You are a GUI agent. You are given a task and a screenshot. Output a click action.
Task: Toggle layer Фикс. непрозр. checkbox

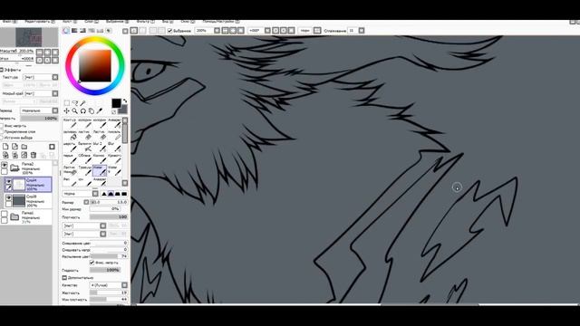[x=2, y=126]
